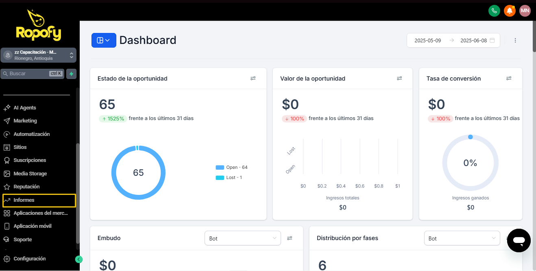Image resolution: width=536 pixels, height=271 pixels.
Task: Collapse the sidebar with green arrow button
Action: tap(79, 260)
